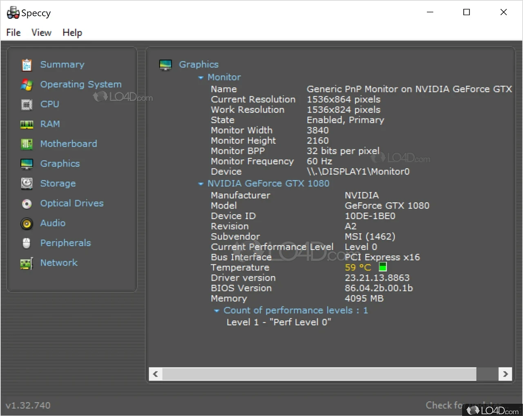
Task: Click the Level 1 - "Perf Level 0" row
Action: 279,322
